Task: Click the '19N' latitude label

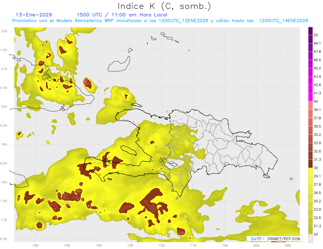Action: [4, 145]
